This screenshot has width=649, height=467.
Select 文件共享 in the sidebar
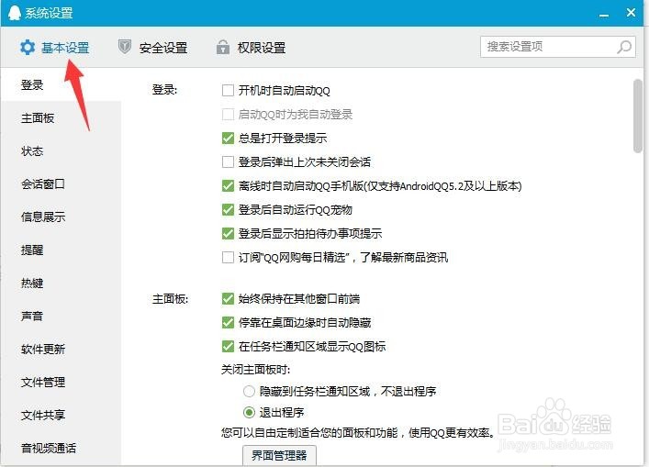pos(62,415)
